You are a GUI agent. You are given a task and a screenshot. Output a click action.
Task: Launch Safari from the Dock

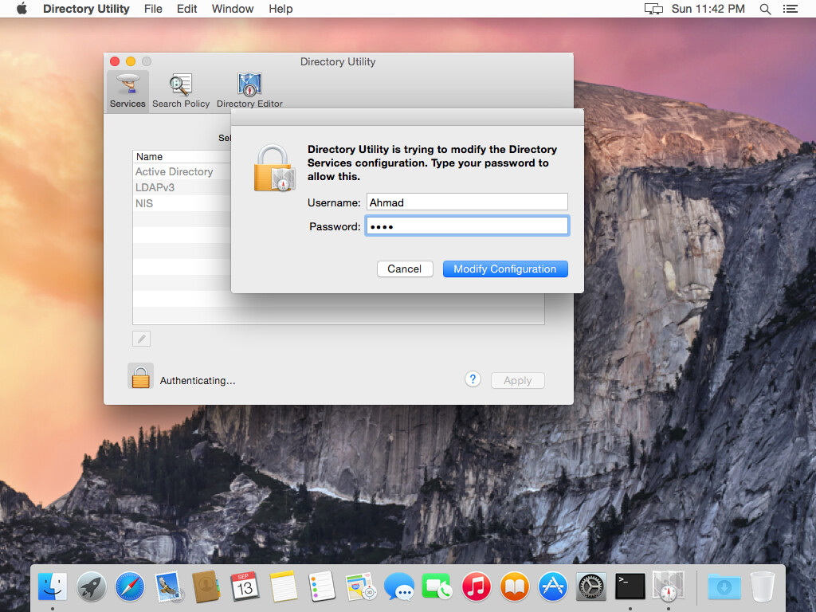129,586
